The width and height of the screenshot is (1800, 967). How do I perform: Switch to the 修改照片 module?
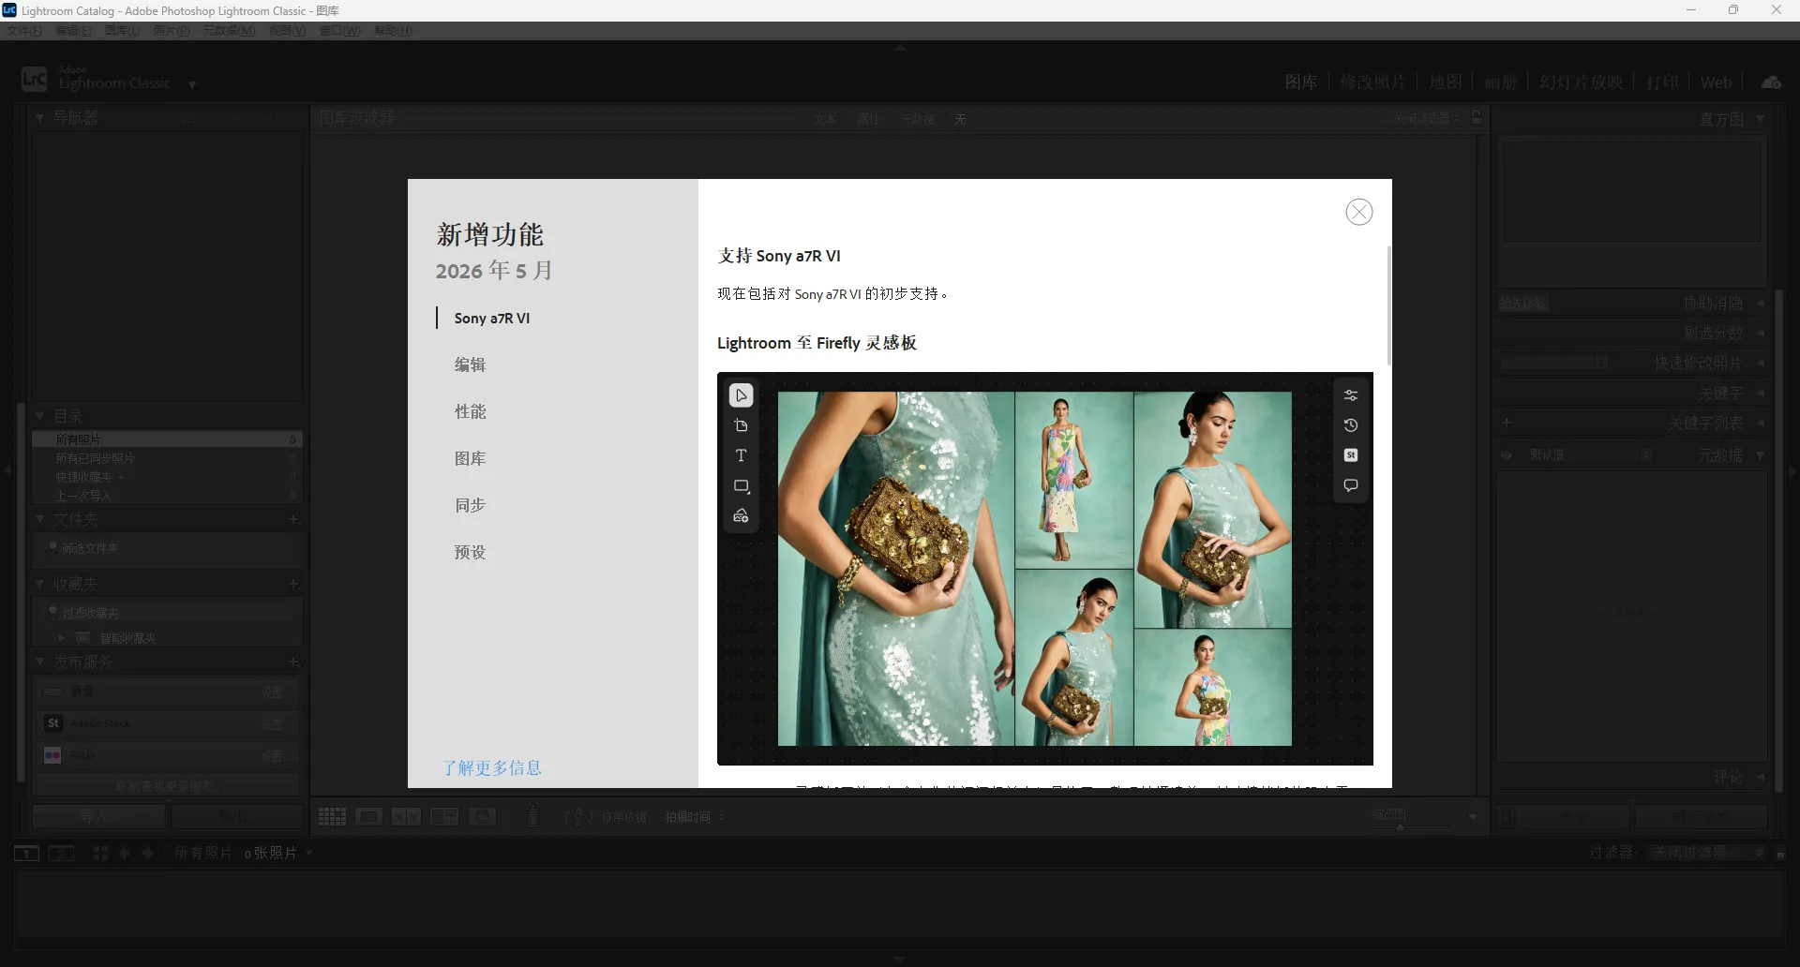click(1372, 82)
